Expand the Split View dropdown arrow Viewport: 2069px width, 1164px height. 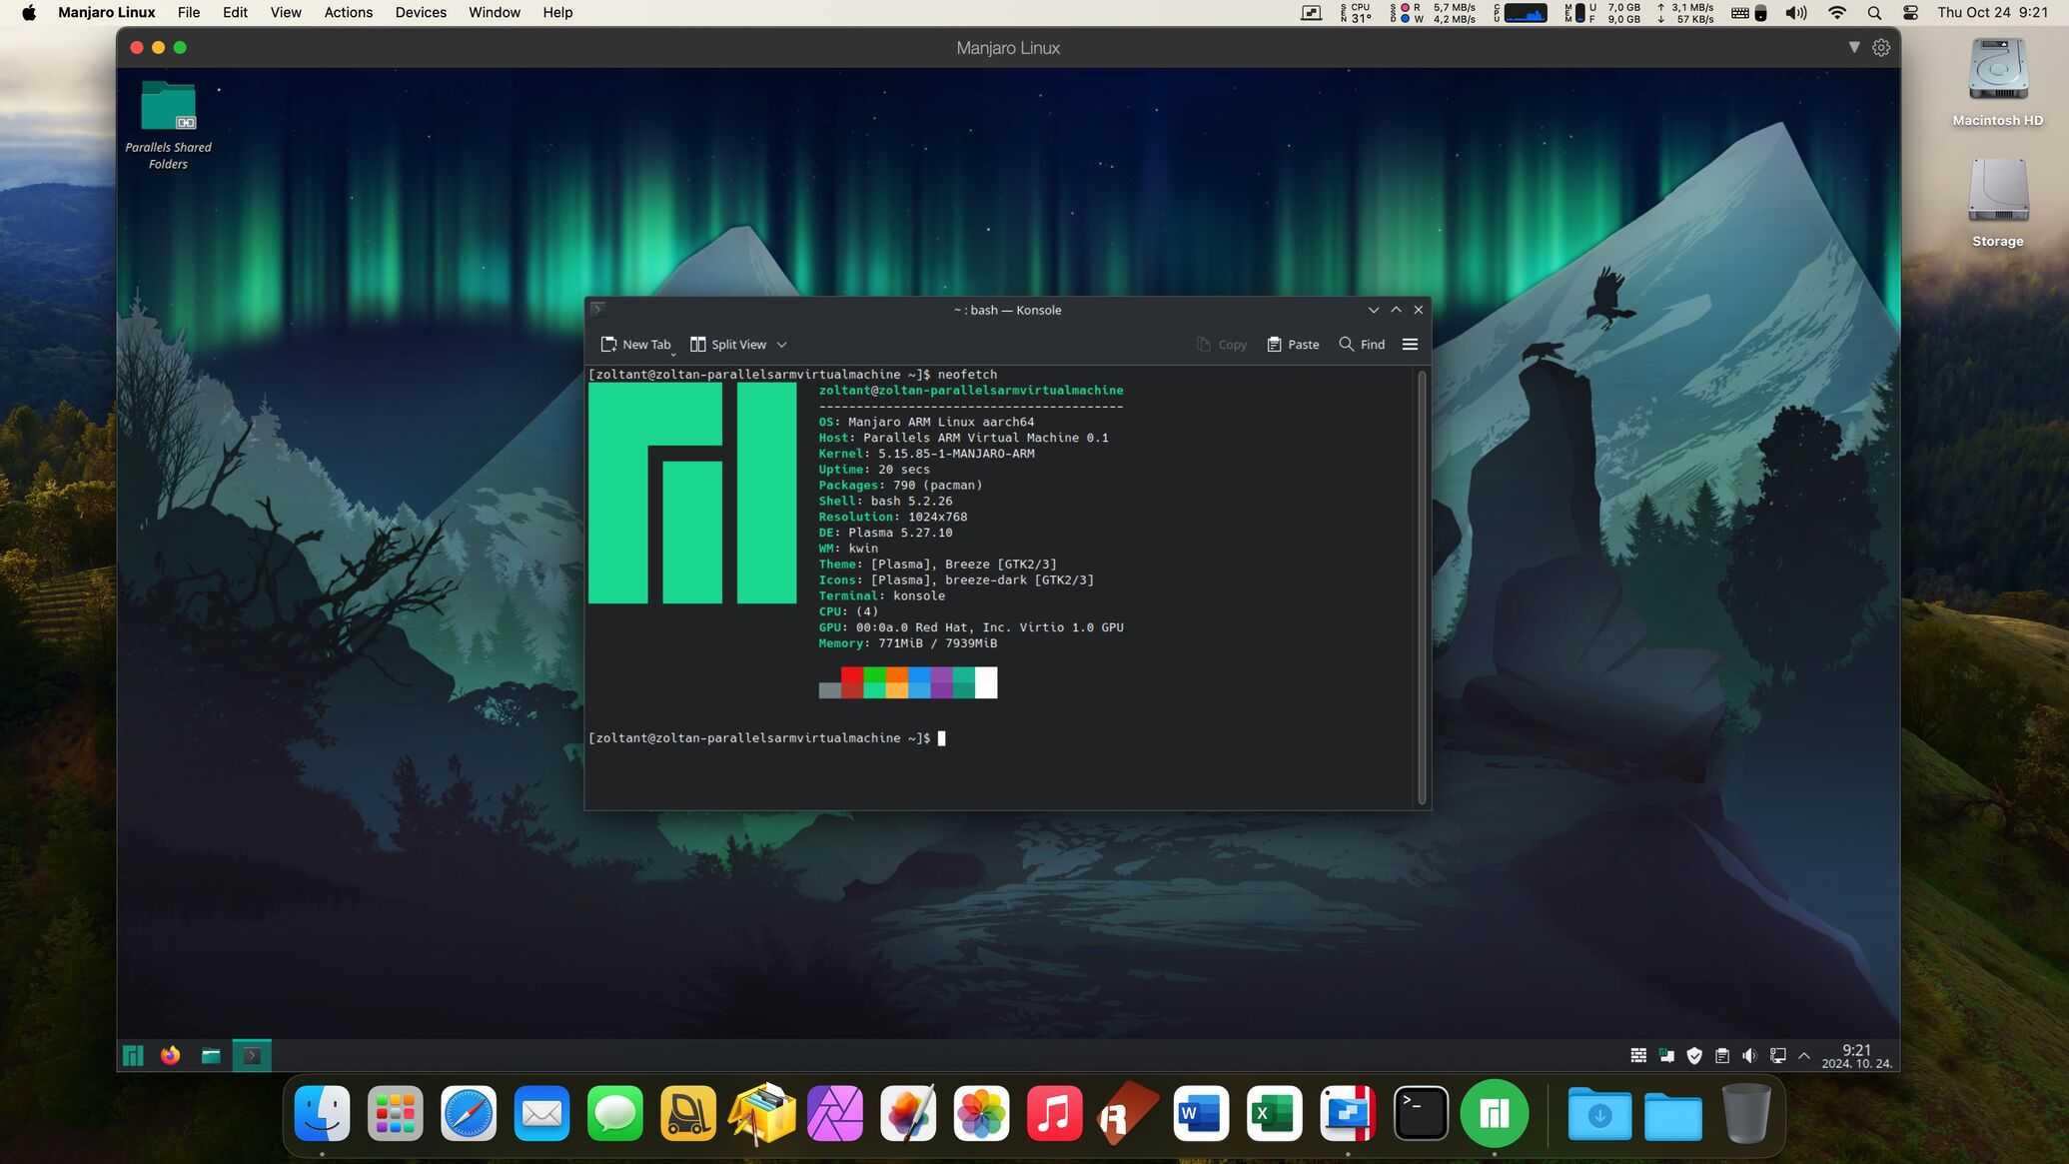[x=782, y=345]
